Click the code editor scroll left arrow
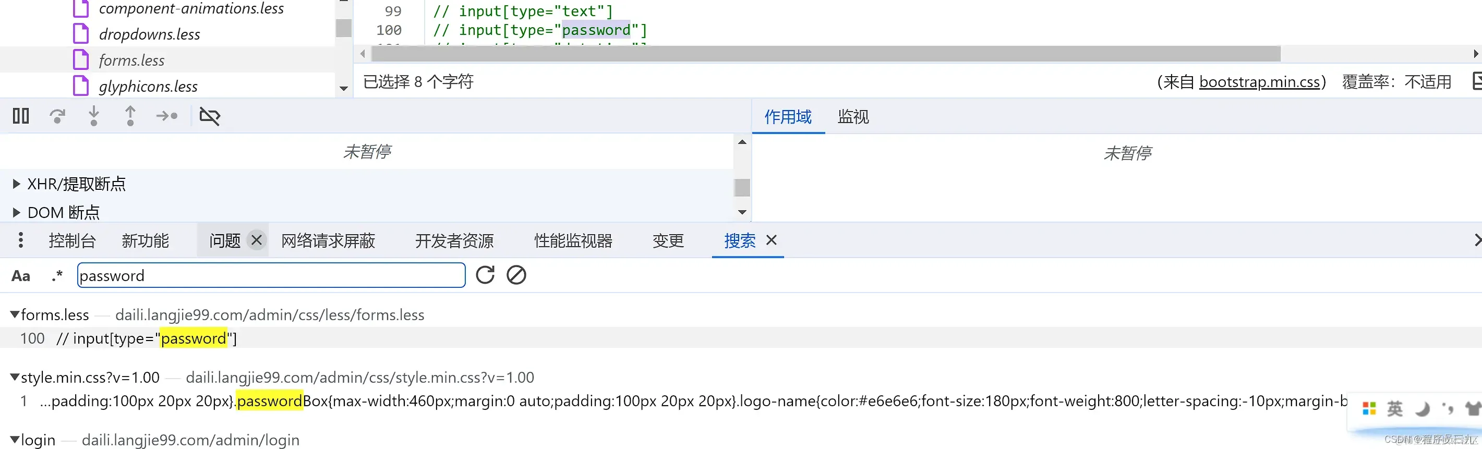Screen dimensions: 1482x449 (x=363, y=54)
